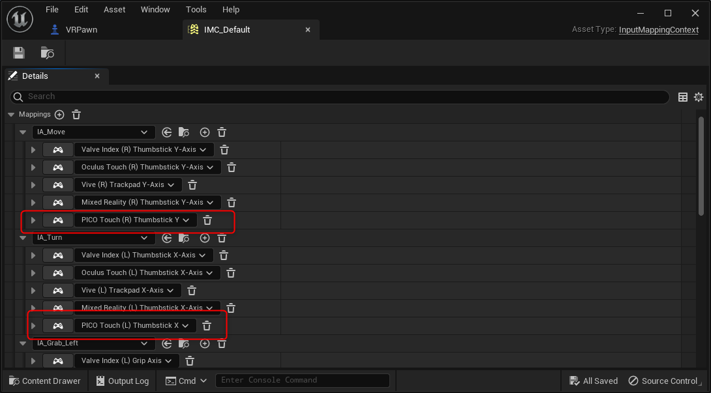711x393 pixels.
Task: Add a key binding to IA_Move
Action: point(205,132)
